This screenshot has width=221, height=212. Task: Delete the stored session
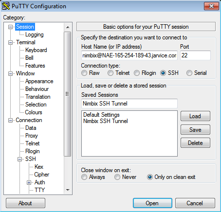pyautogui.click(x=195, y=143)
